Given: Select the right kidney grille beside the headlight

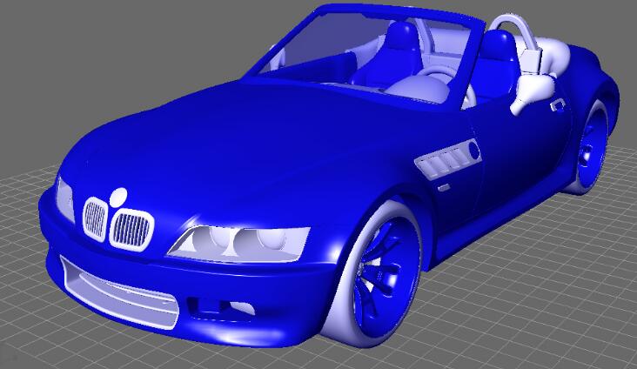Looking at the screenshot, I should coord(131,230).
